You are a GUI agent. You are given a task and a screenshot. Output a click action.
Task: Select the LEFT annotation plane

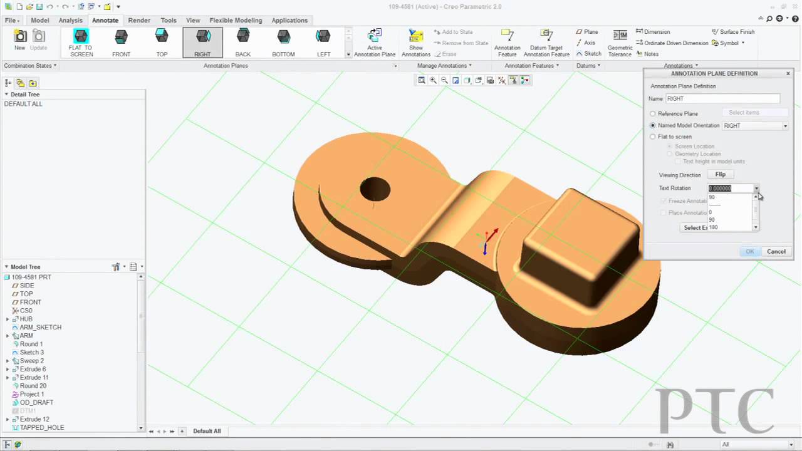[x=323, y=43]
